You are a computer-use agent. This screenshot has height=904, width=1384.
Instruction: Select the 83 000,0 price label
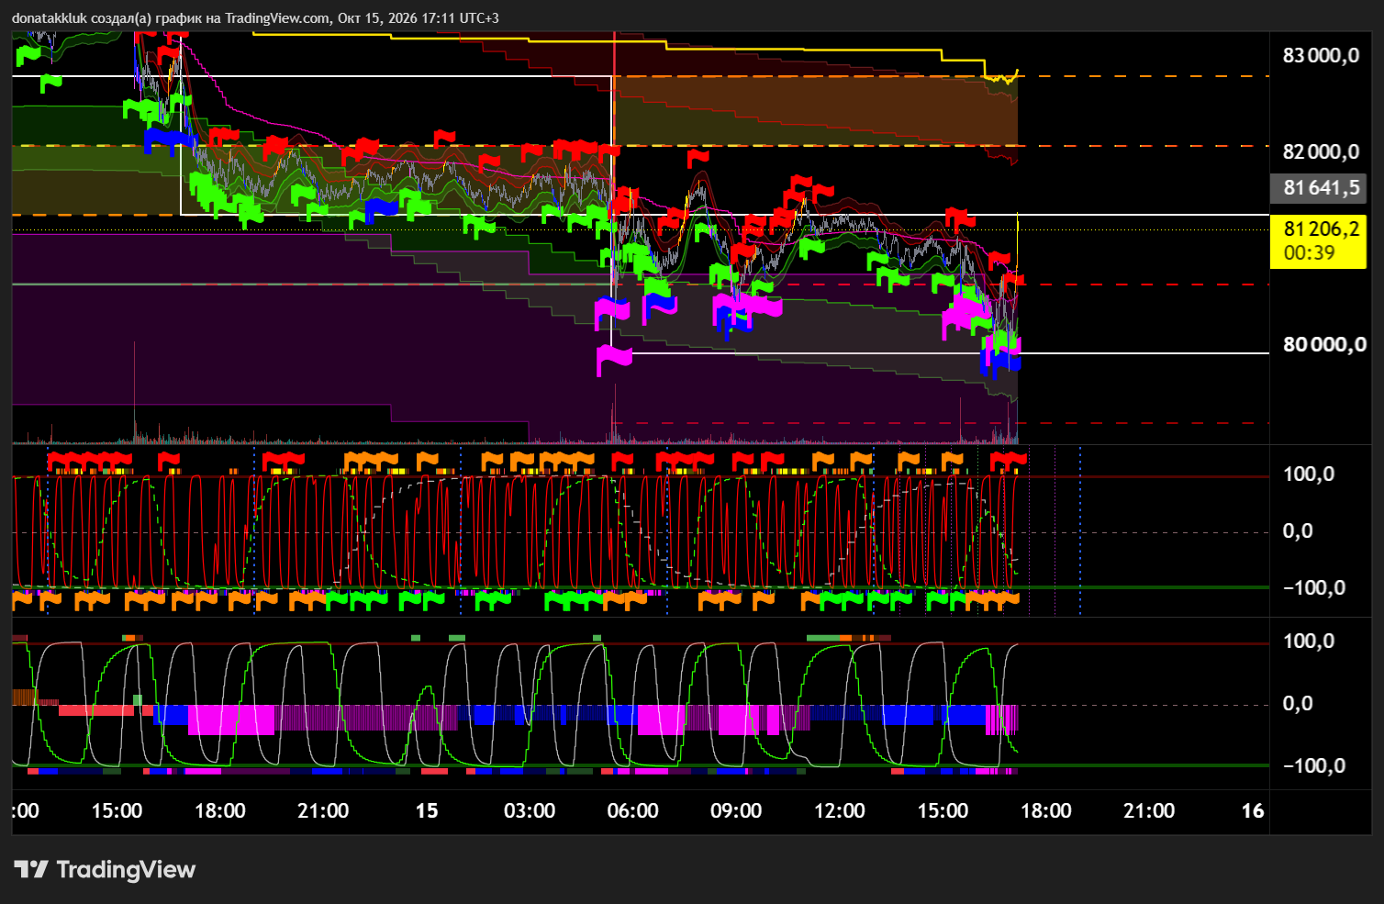point(1321,55)
